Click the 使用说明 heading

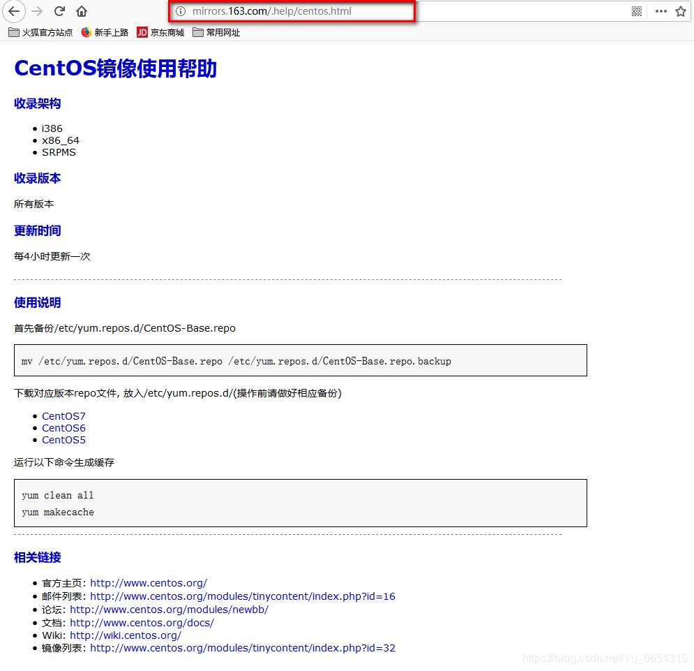click(37, 303)
